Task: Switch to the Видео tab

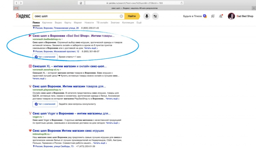Action: (x=58, y=23)
